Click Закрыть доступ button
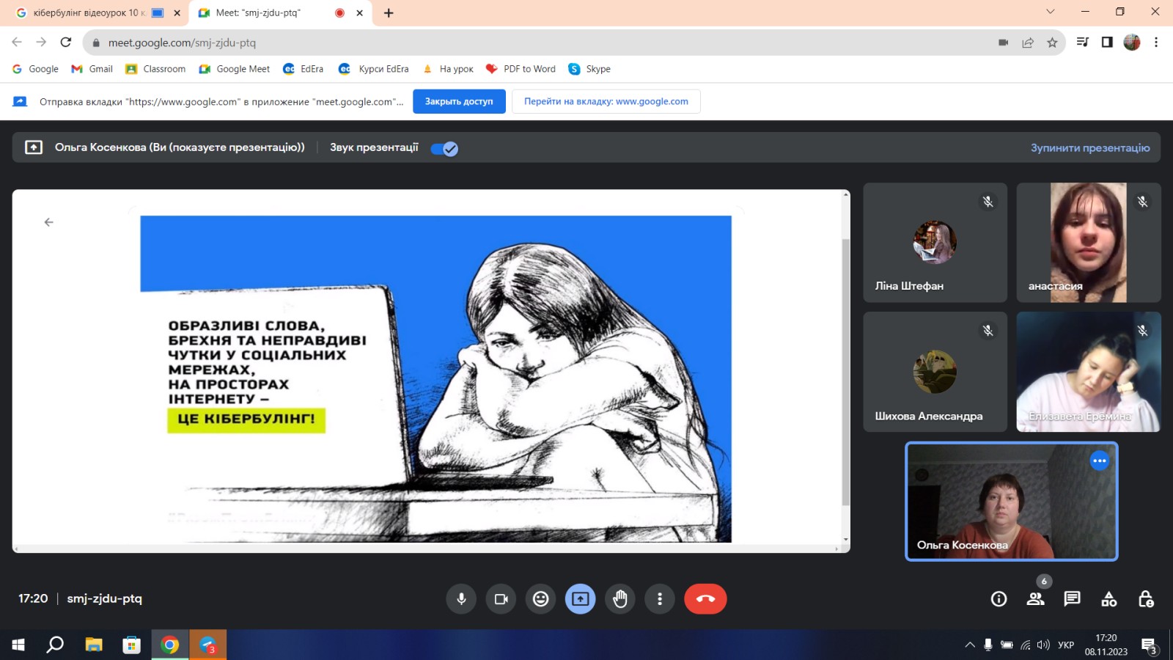The image size is (1173, 660). click(x=459, y=101)
